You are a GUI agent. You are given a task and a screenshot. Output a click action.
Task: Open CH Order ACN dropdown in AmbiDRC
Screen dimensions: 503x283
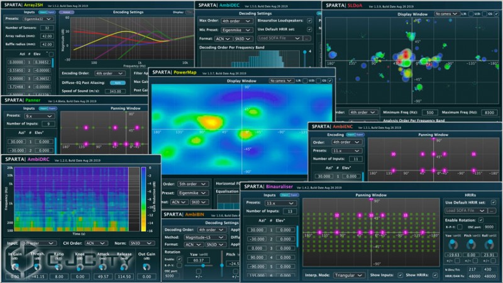(x=96, y=243)
